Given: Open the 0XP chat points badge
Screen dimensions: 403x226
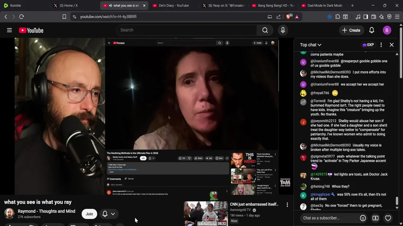Looking at the screenshot, I should click(369, 45).
